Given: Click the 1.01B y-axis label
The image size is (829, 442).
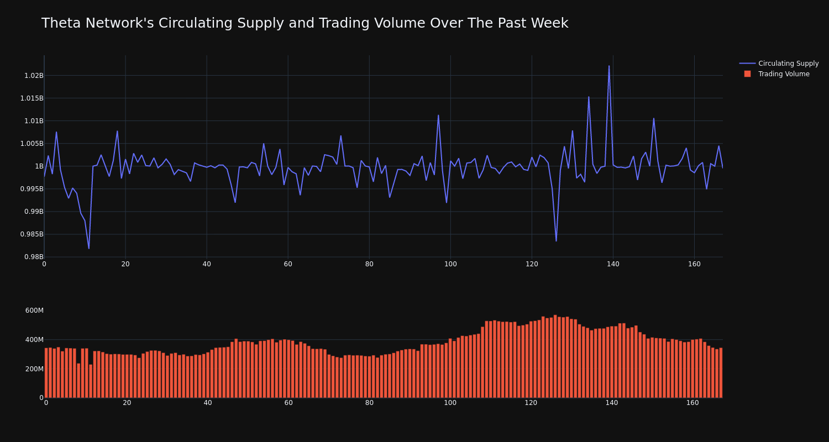Looking at the screenshot, I should coord(34,121).
